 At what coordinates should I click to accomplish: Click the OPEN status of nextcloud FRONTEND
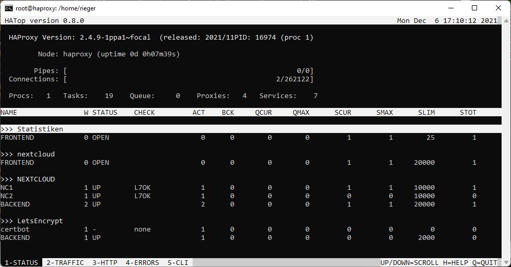pos(101,163)
